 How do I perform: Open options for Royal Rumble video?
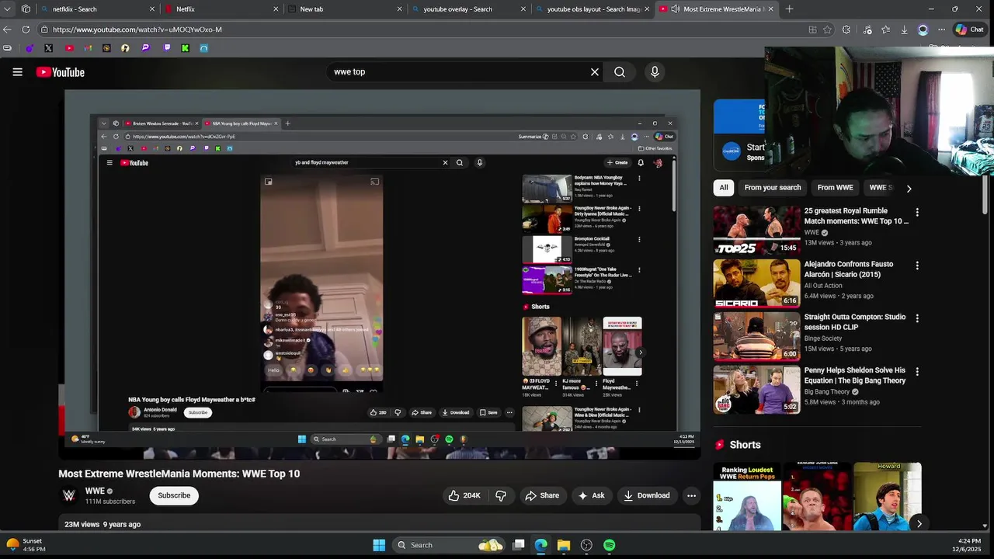tap(917, 212)
